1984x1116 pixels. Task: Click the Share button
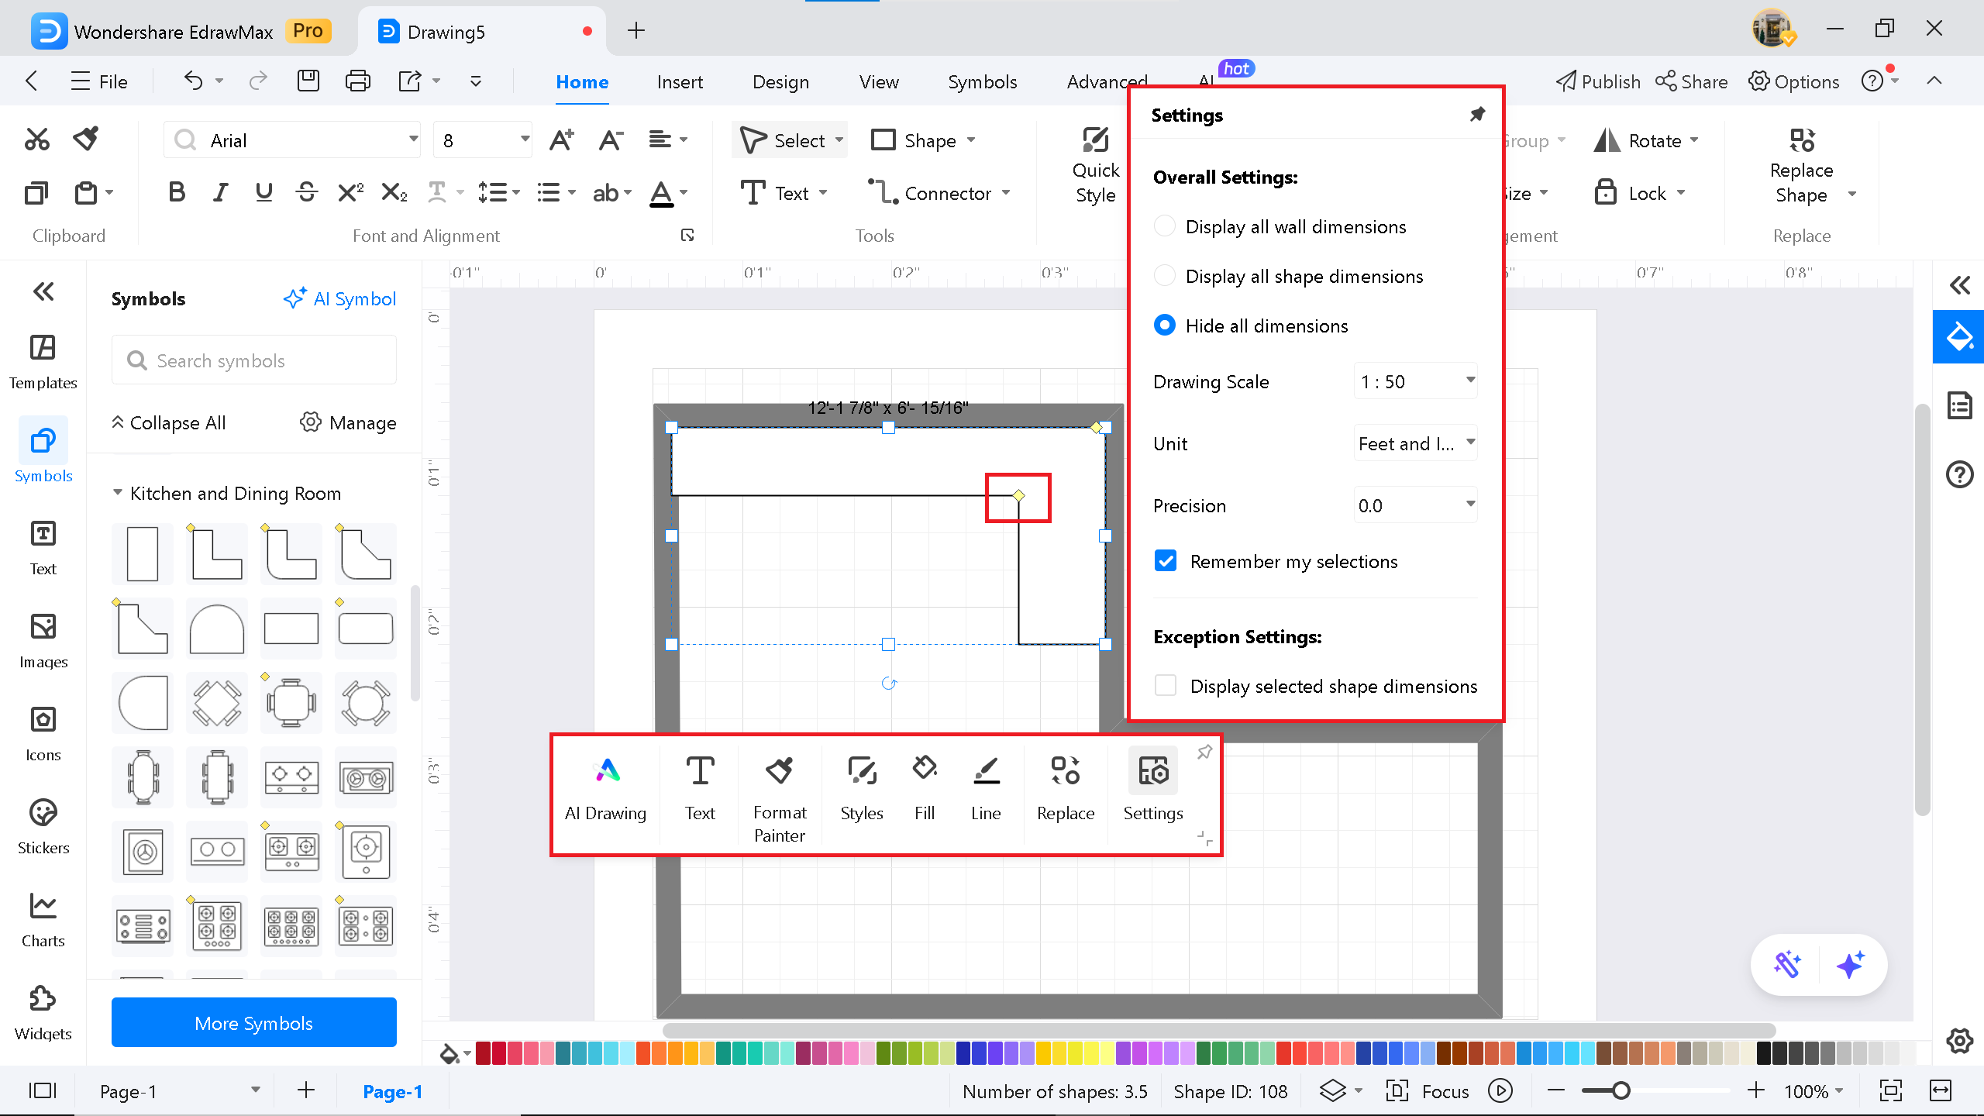pos(1692,81)
